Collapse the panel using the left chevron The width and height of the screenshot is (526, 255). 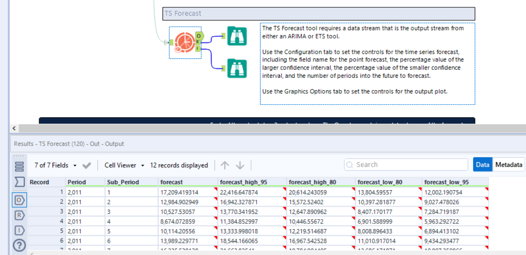click(x=13, y=128)
